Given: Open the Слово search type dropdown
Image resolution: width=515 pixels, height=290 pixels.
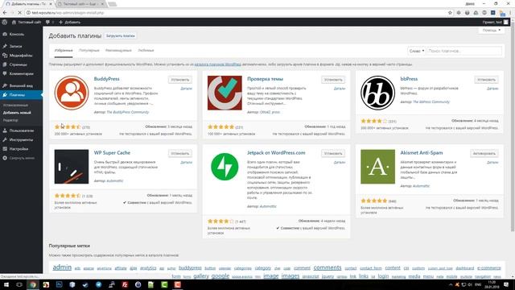Looking at the screenshot, I should click(x=417, y=51).
